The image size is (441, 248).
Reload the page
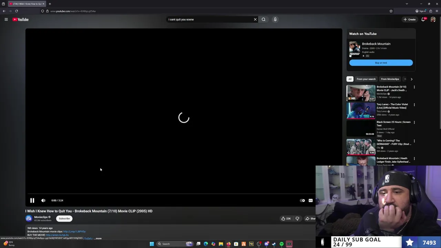coord(17,11)
